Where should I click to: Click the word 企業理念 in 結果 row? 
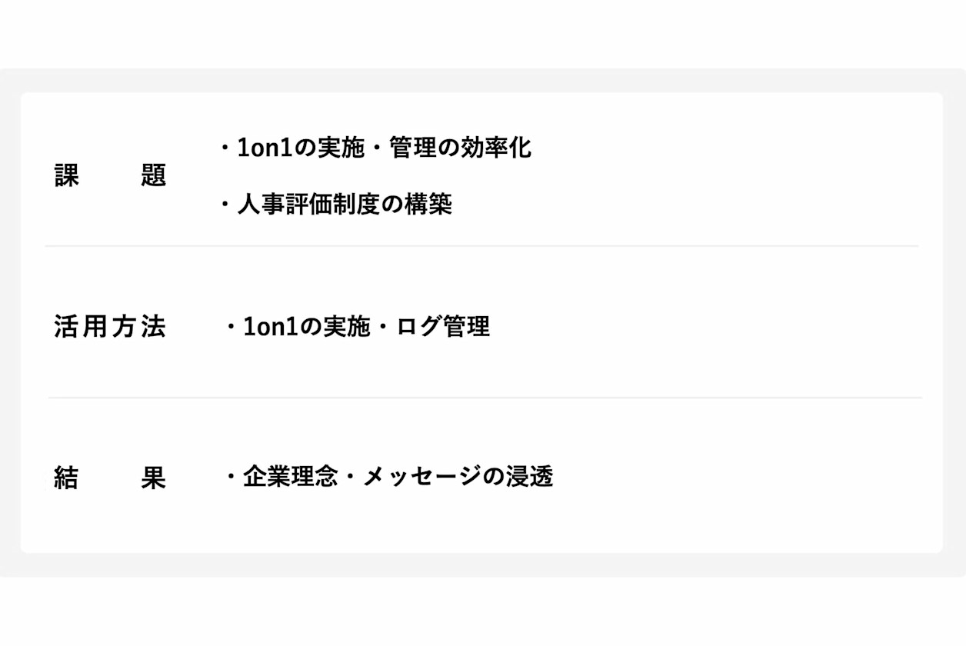[x=291, y=477]
